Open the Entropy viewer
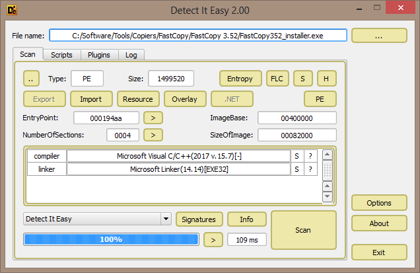420x273 pixels. 240,79
